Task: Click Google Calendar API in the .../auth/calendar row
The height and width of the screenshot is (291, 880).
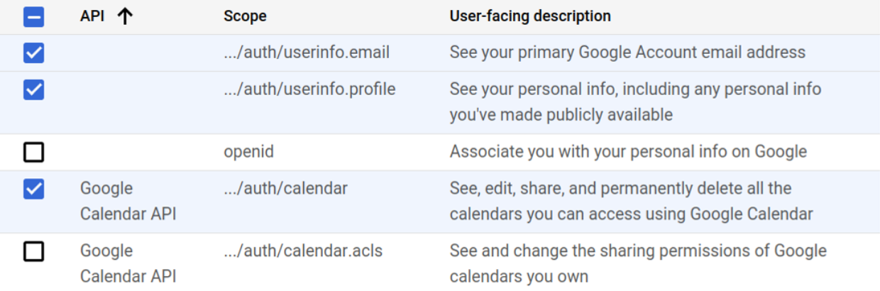Action: pos(128,201)
